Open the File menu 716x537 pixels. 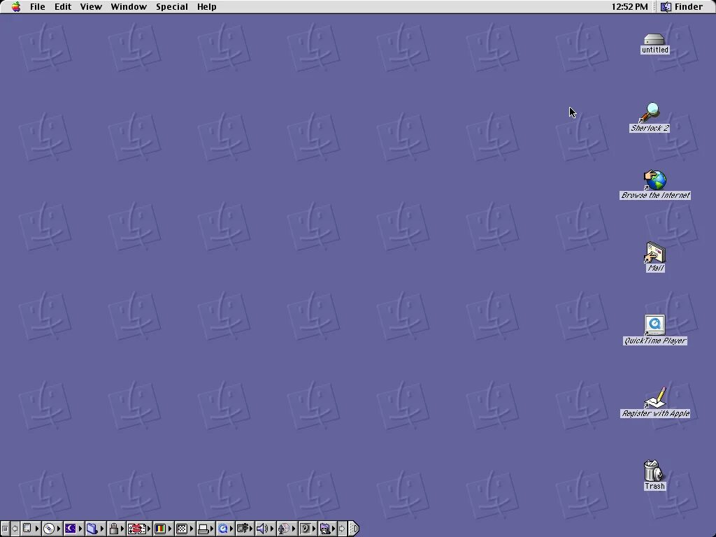click(x=38, y=6)
